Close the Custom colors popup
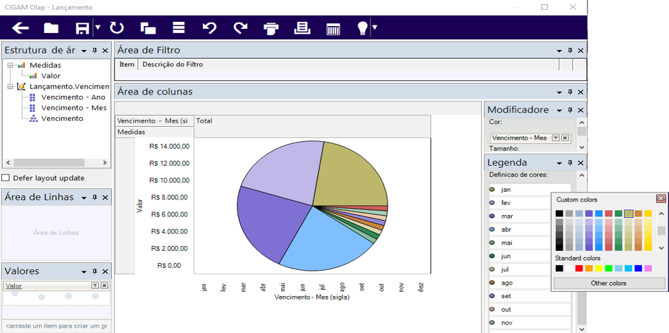The height and width of the screenshot is (333, 669). click(x=661, y=199)
